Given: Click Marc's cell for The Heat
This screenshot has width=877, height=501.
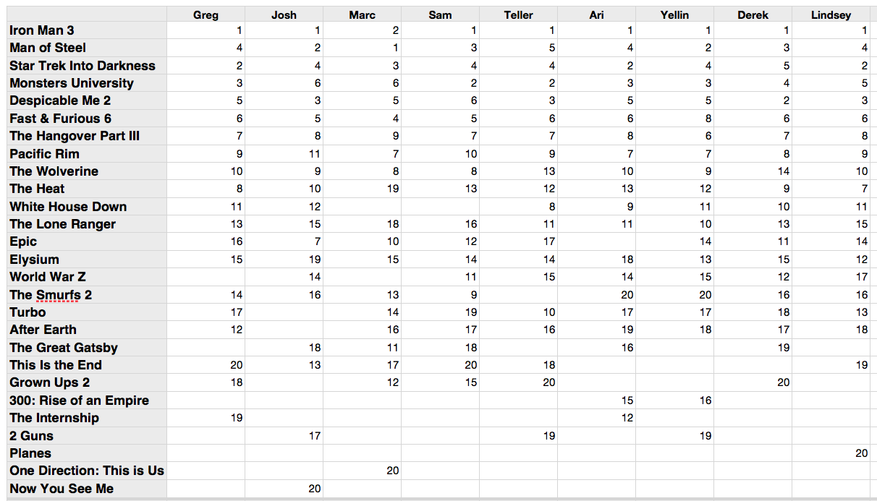Looking at the screenshot, I should pyautogui.click(x=362, y=189).
